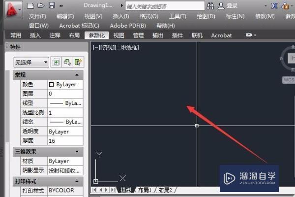295x197 pixels.
Task: Click the keyword search input box
Action: click(165, 6)
